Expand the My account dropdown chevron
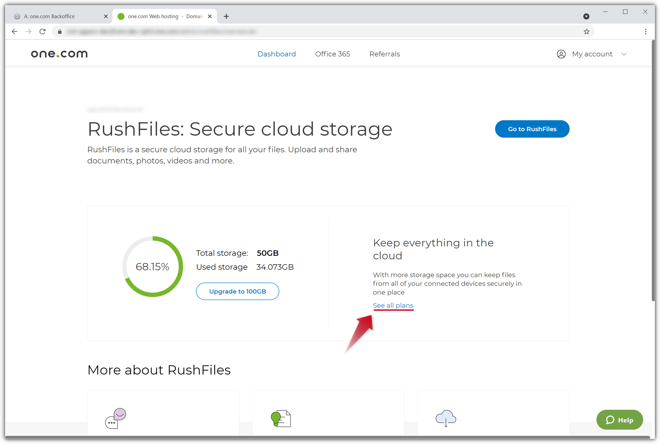660x444 pixels. pos(625,54)
